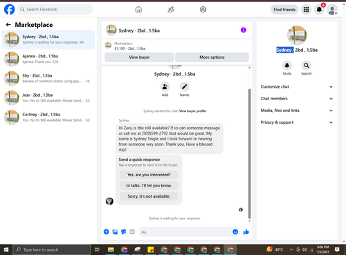Go to the Home feed icon
Viewport: 346px width, 255px height.
(x=138, y=10)
